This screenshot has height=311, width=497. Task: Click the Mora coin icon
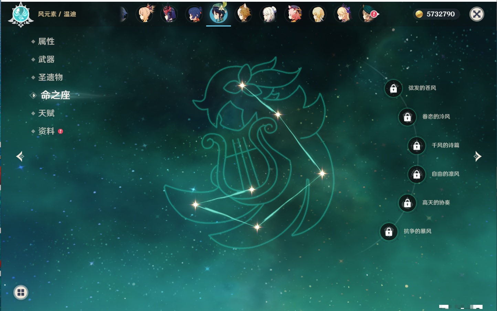coord(419,14)
